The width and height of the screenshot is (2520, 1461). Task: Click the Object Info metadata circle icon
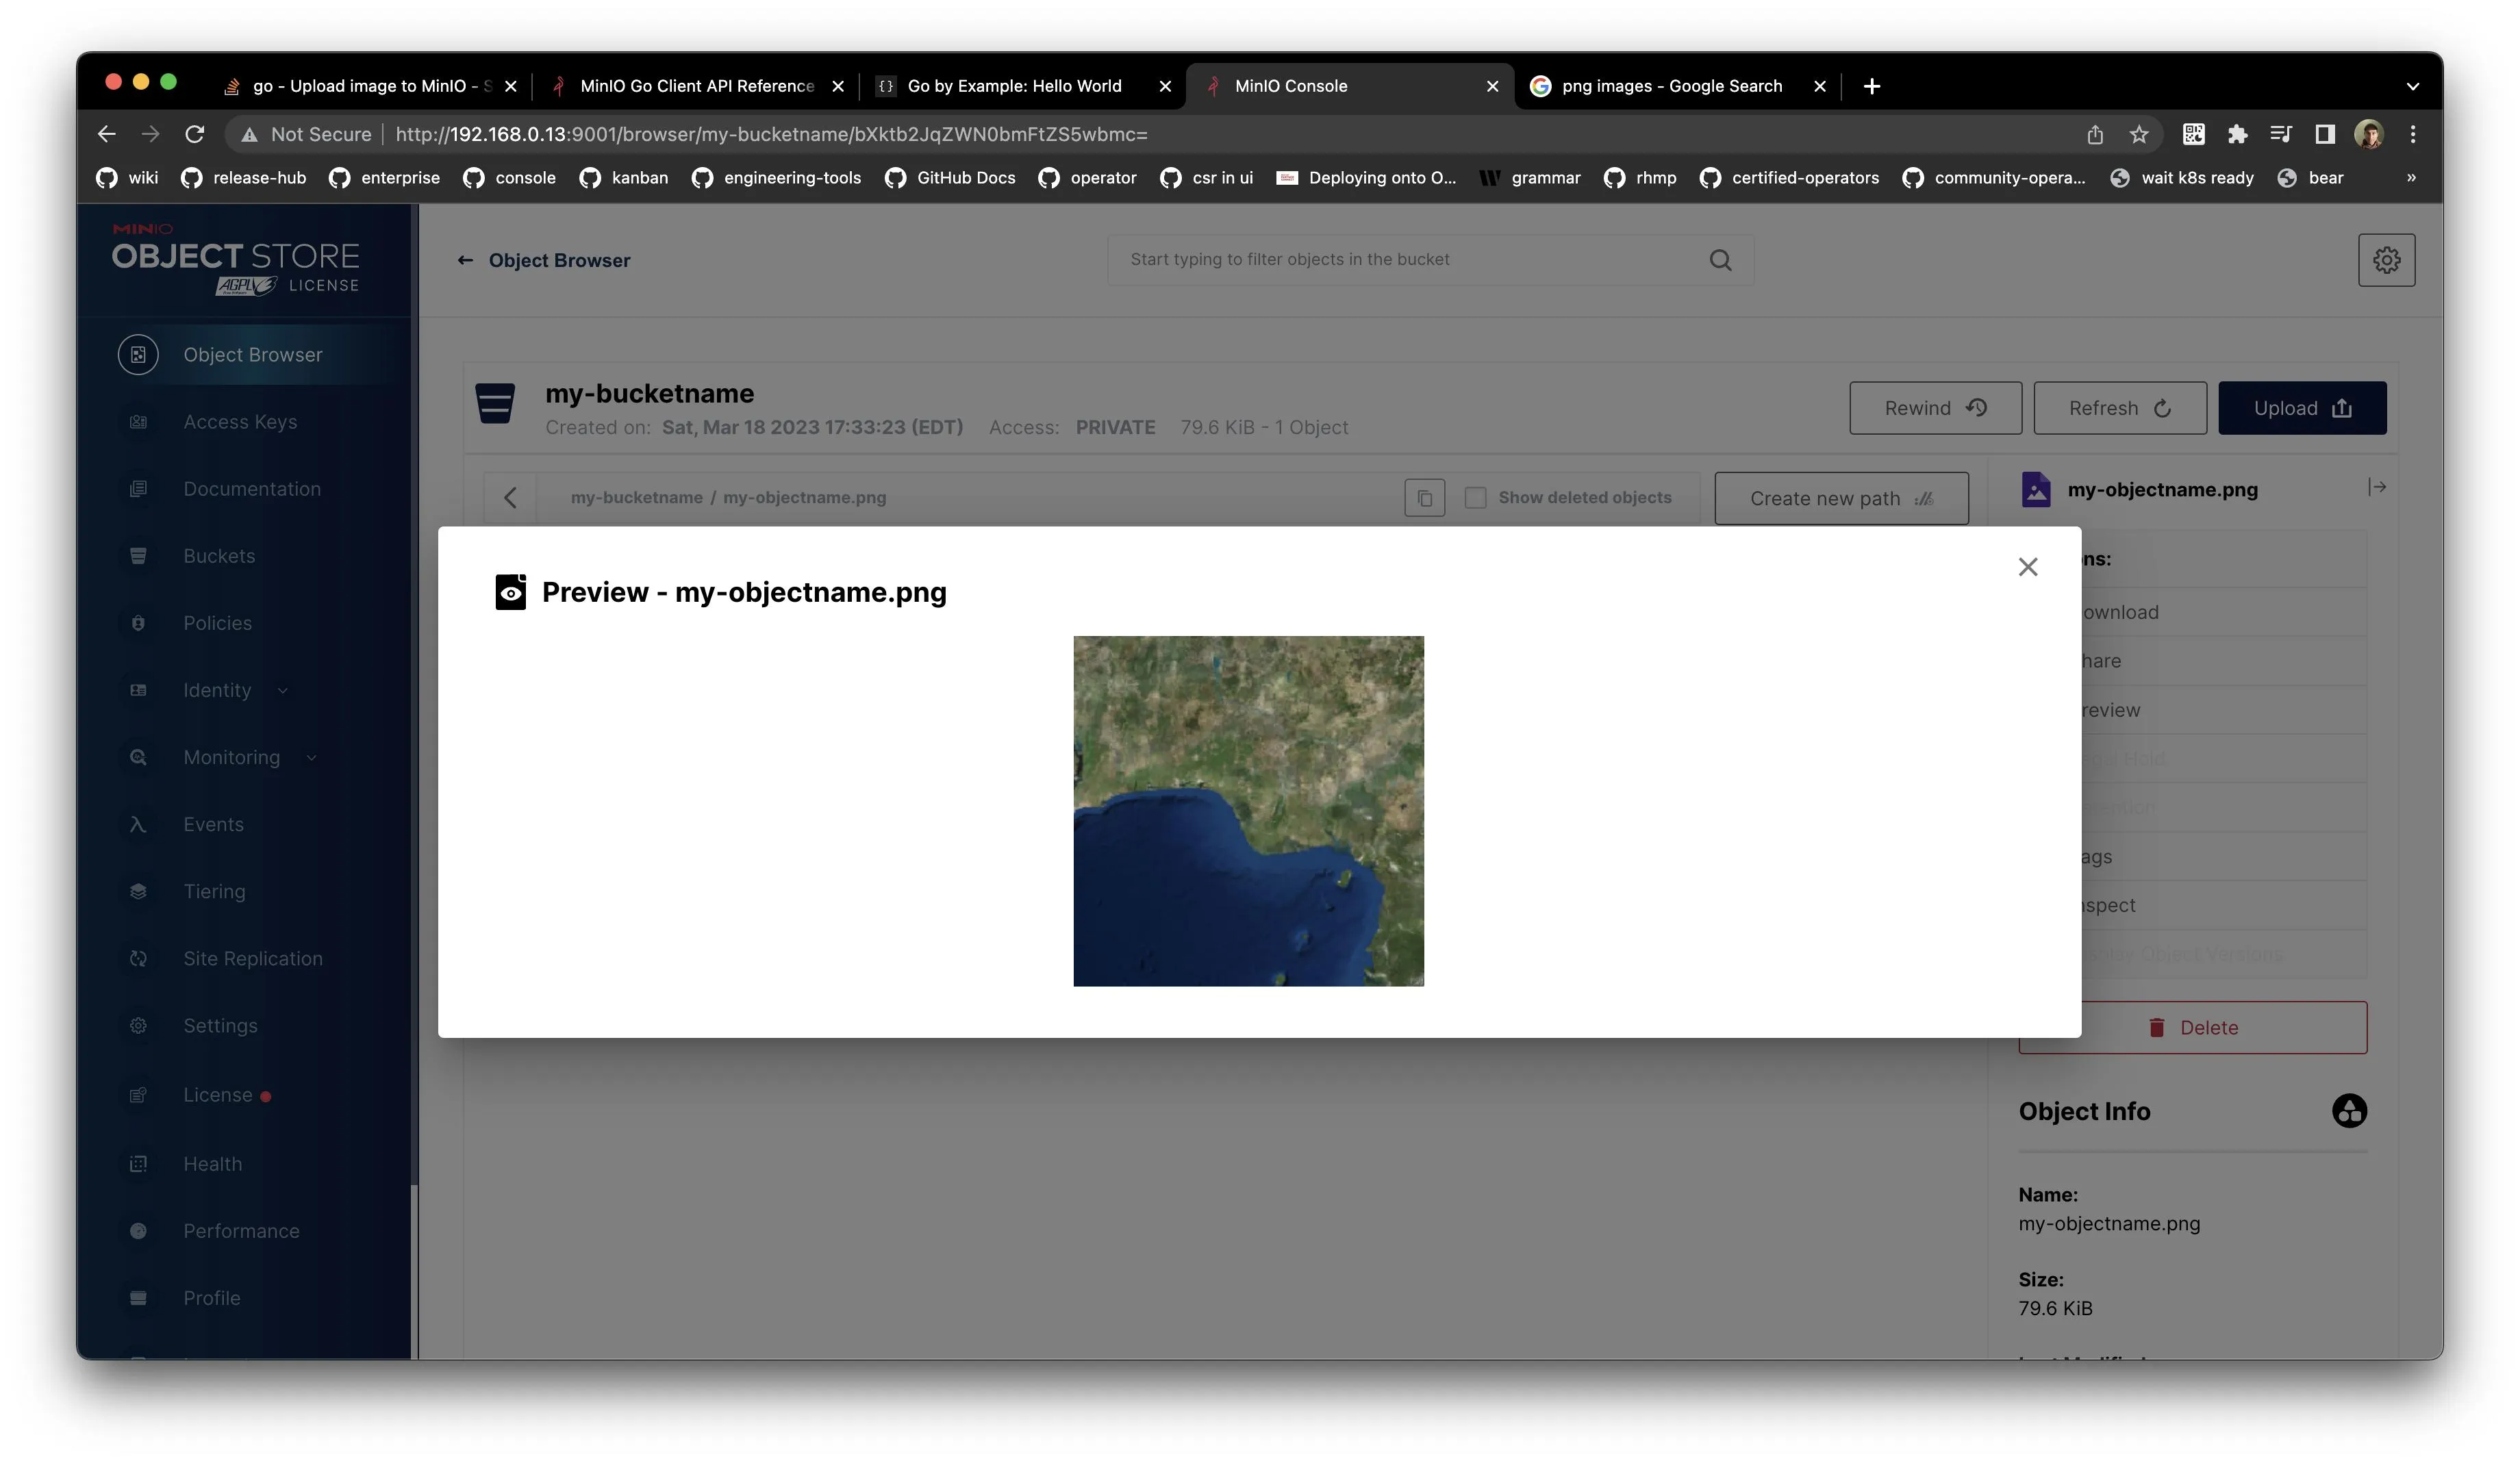coord(2349,1111)
